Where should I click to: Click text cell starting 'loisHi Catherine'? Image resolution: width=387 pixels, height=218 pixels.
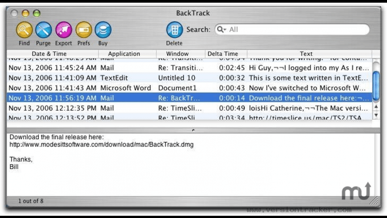coord(309,108)
